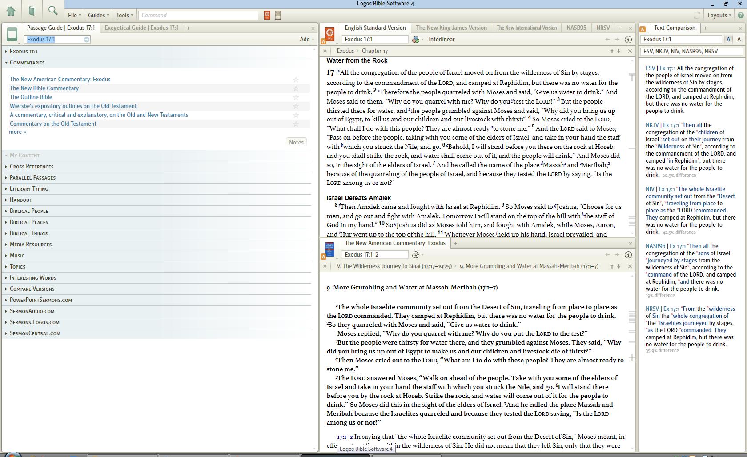
Task: Open visual filters in the commentary panel
Action: click(416, 255)
